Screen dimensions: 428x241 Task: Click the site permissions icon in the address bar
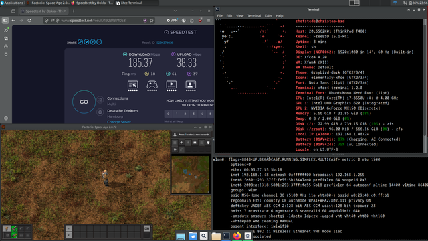52,21
